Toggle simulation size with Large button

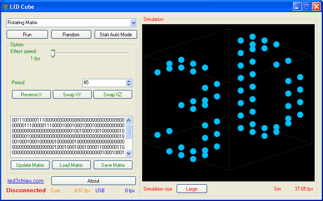click(192, 189)
